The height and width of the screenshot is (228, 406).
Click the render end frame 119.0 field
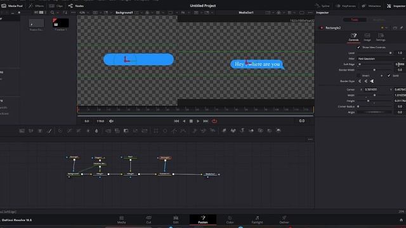100,121
